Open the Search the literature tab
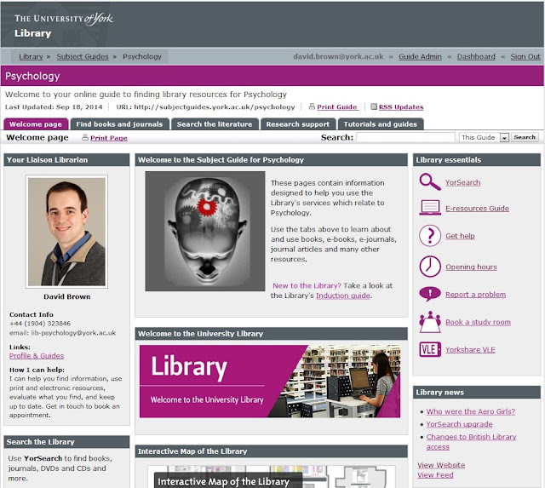 (x=215, y=124)
